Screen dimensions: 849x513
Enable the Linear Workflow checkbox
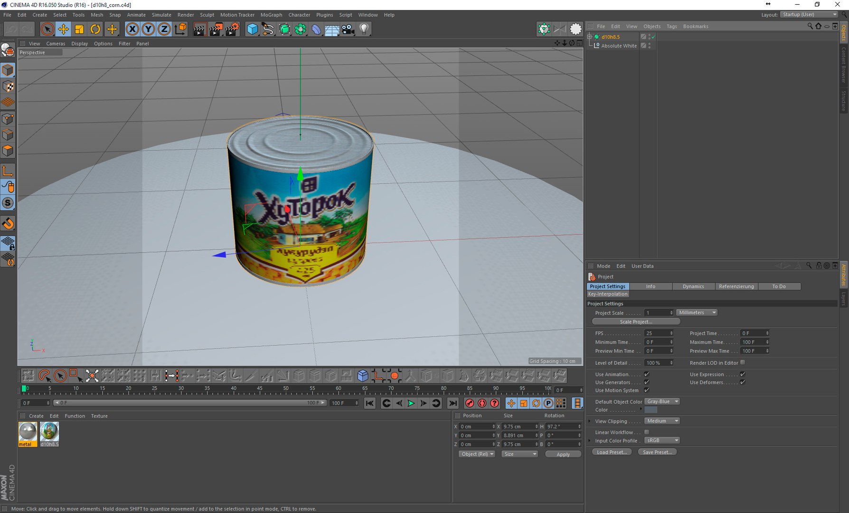tap(647, 432)
